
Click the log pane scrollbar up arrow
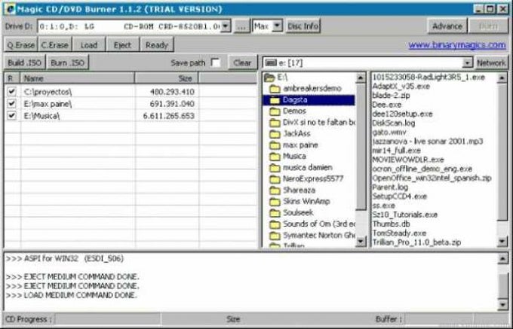[x=502, y=258]
